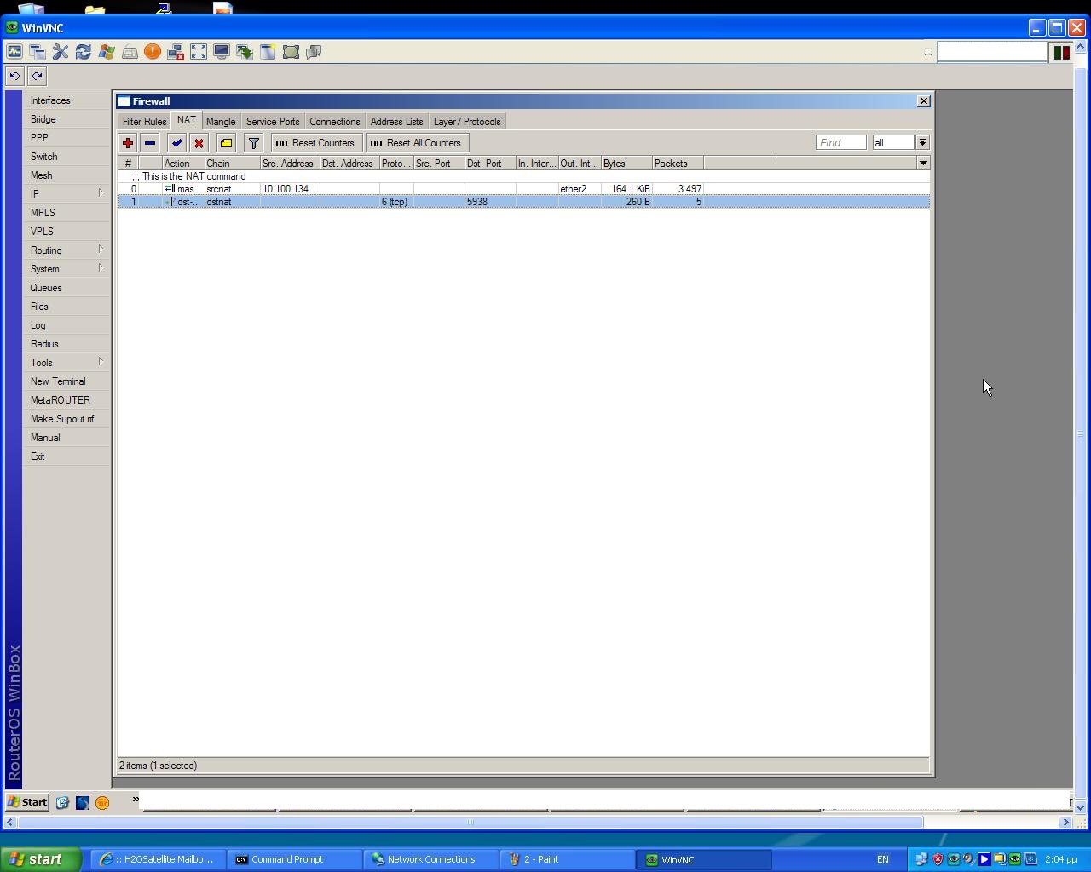
Task: Expand remote quick launch chevron
Action: click(136, 799)
